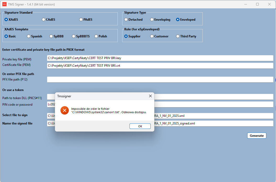The width and height of the screenshot is (276, 182).
Task: Select Enveloped signature type
Action: (x=178, y=20)
